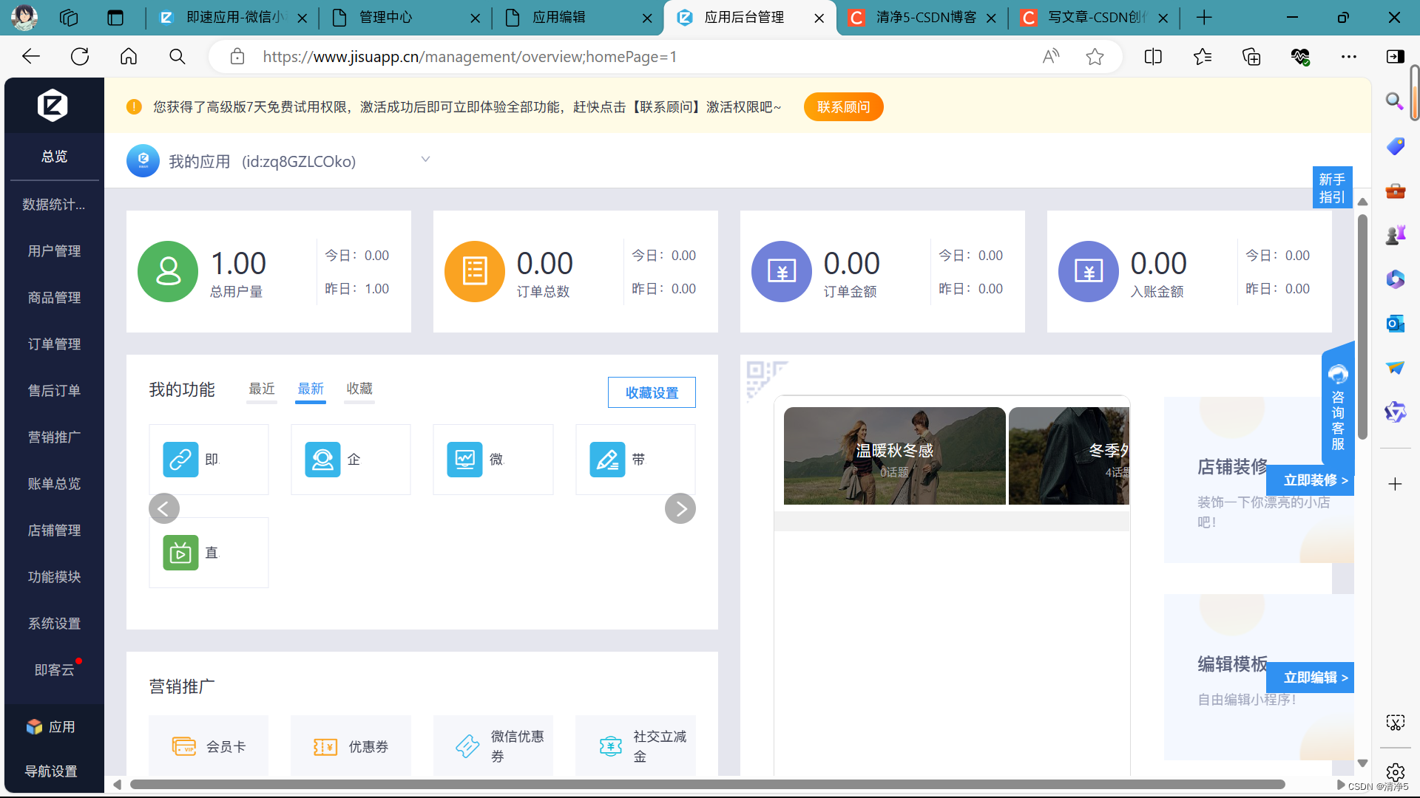
Task: Click the browser favorites star icon
Action: (1095, 57)
